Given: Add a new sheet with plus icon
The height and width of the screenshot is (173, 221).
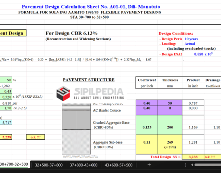Looking at the screenshot, I should tap(149, 165).
